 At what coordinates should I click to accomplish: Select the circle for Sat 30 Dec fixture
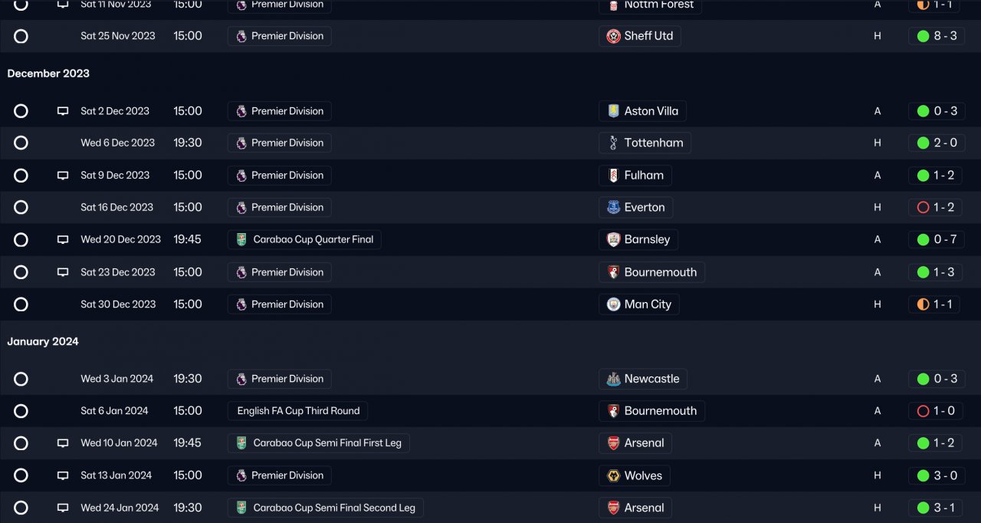21,304
